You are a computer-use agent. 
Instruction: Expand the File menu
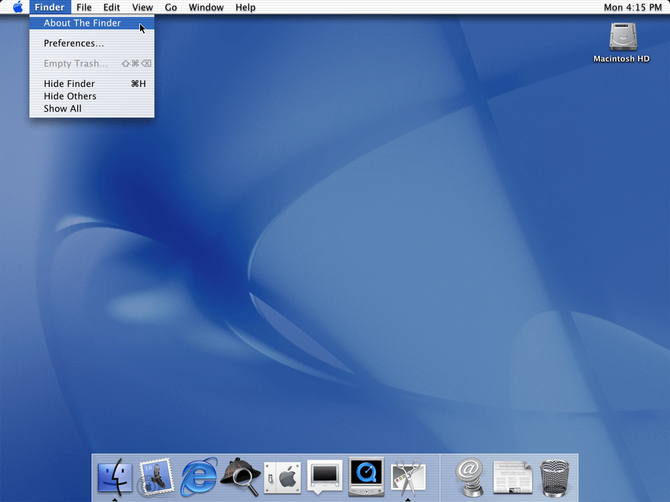84,7
